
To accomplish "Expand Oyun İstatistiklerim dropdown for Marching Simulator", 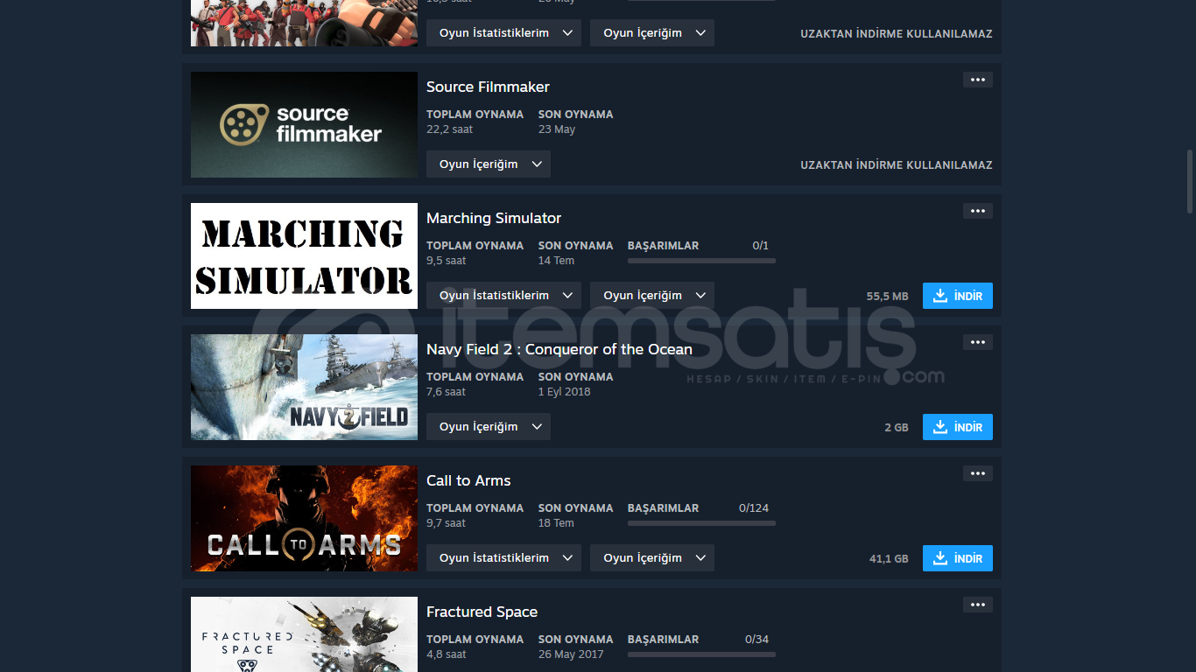I will tap(503, 296).
